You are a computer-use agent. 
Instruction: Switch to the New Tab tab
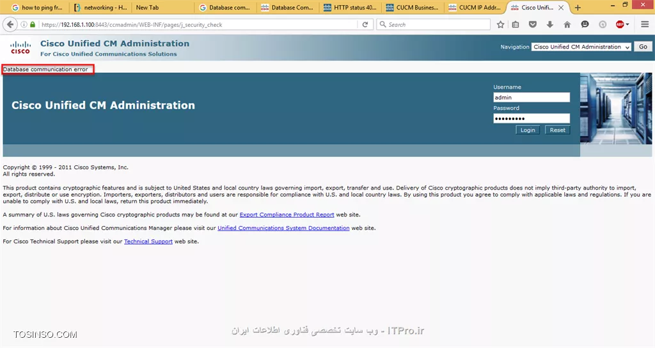pyautogui.click(x=163, y=8)
